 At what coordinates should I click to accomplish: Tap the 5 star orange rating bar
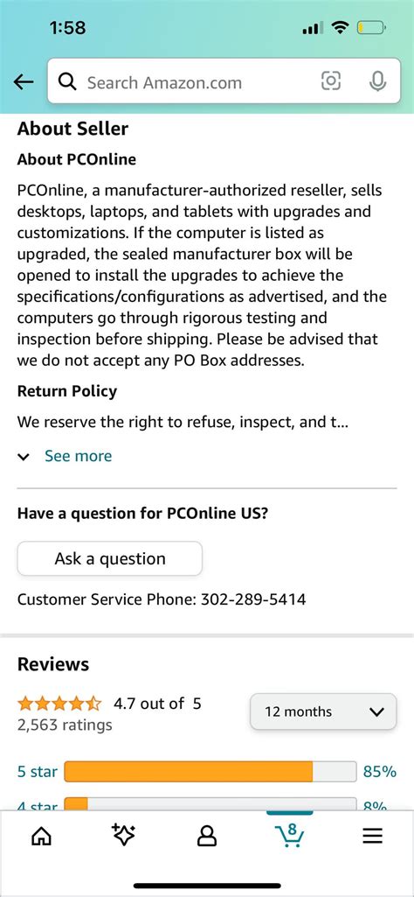210,772
